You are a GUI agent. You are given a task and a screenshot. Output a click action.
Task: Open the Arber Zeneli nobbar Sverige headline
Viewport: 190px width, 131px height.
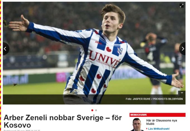pos(63,121)
